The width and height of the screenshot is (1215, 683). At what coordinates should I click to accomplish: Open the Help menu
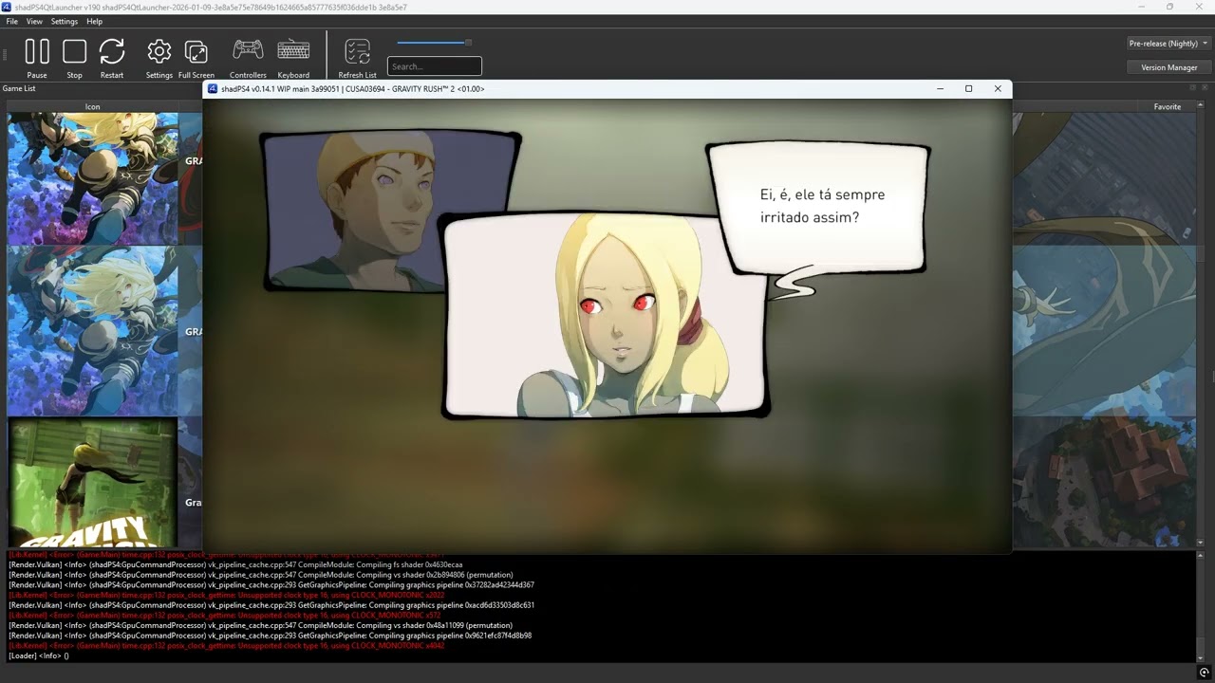(94, 21)
